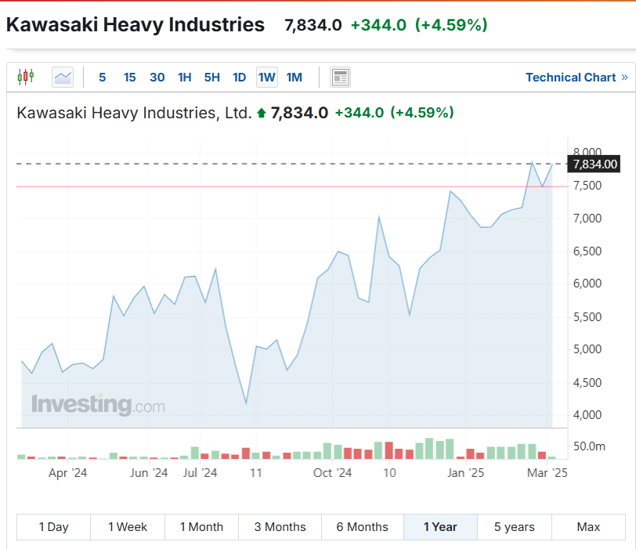Select the 1M interval
This screenshot has height=549, width=636.
(294, 77)
